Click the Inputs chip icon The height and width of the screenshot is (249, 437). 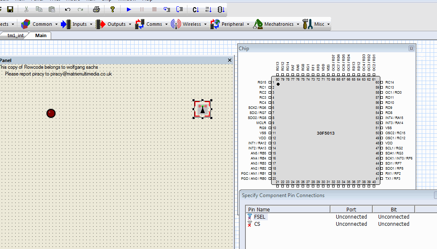(66, 24)
